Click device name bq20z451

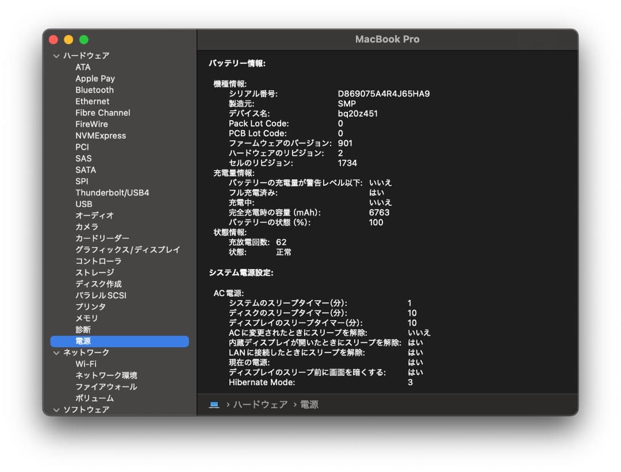[358, 114]
